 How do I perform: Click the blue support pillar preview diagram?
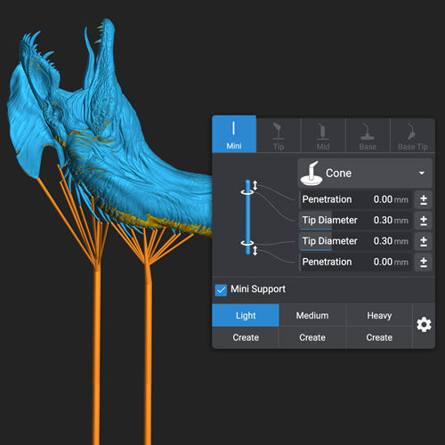tap(248, 217)
